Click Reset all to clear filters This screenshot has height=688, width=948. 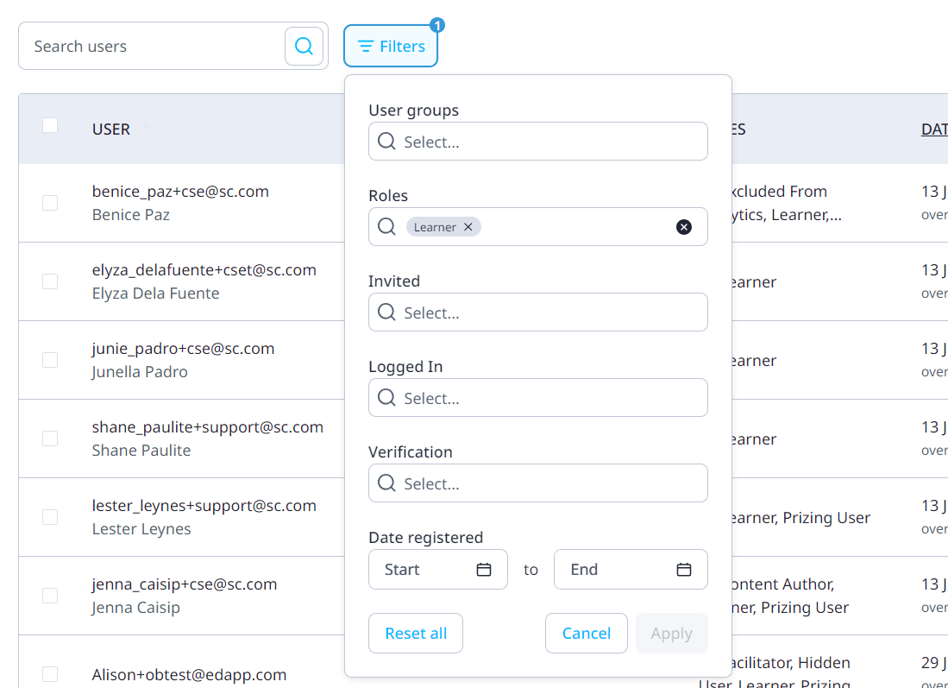(x=416, y=633)
